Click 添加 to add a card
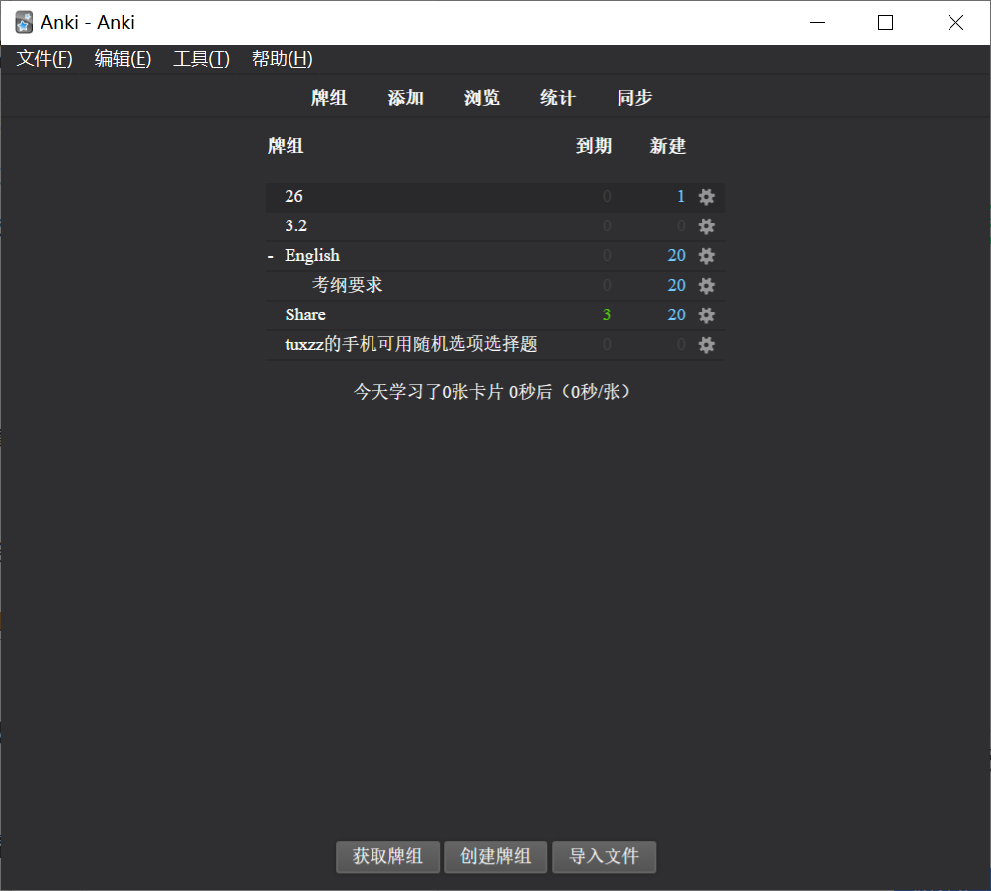The width and height of the screenshot is (991, 891). click(405, 97)
